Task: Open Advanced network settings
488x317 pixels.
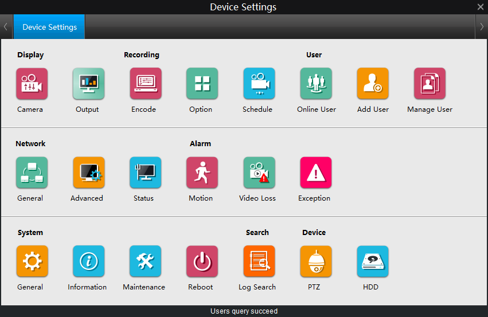Action: coord(88,173)
